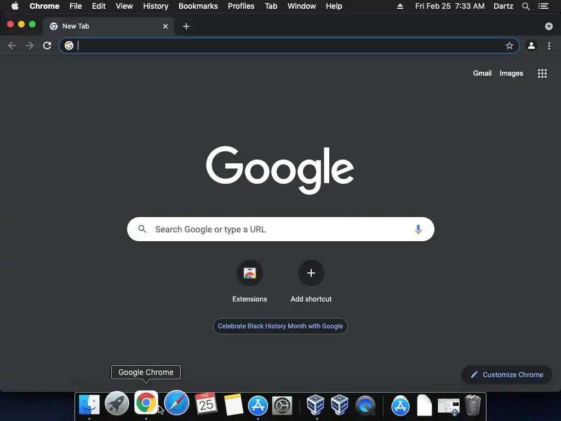The image size is (561, 421).
Task: Click the Dartz user name in menu bar
Action: click(x=503, y=6)
